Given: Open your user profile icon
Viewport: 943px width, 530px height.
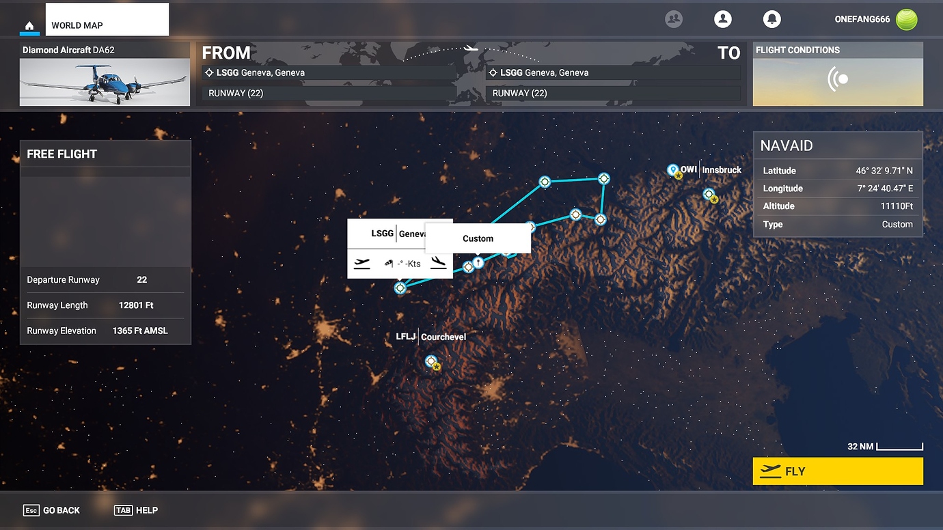Looking at the screenshot, I should pos(723,19).
